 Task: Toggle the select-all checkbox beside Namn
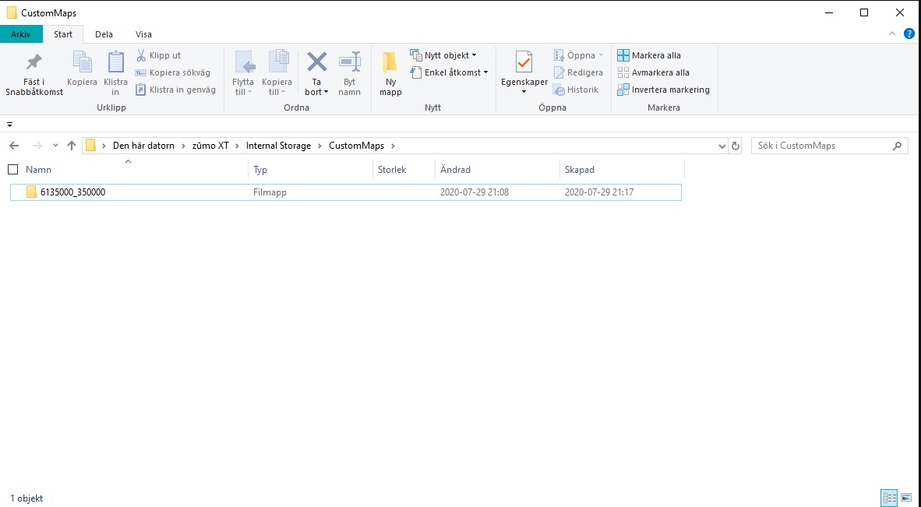click(x=12, y=169)
